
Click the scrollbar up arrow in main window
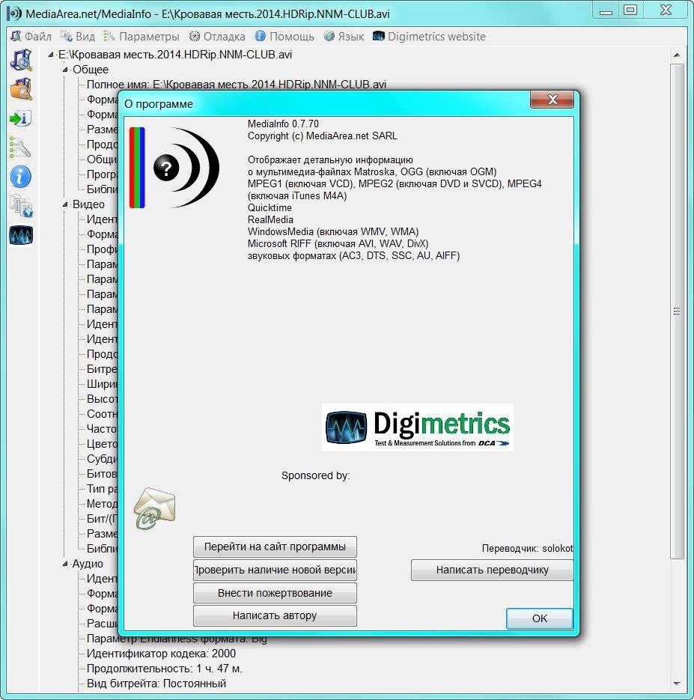pyautogui.click(x=677, y=55)
